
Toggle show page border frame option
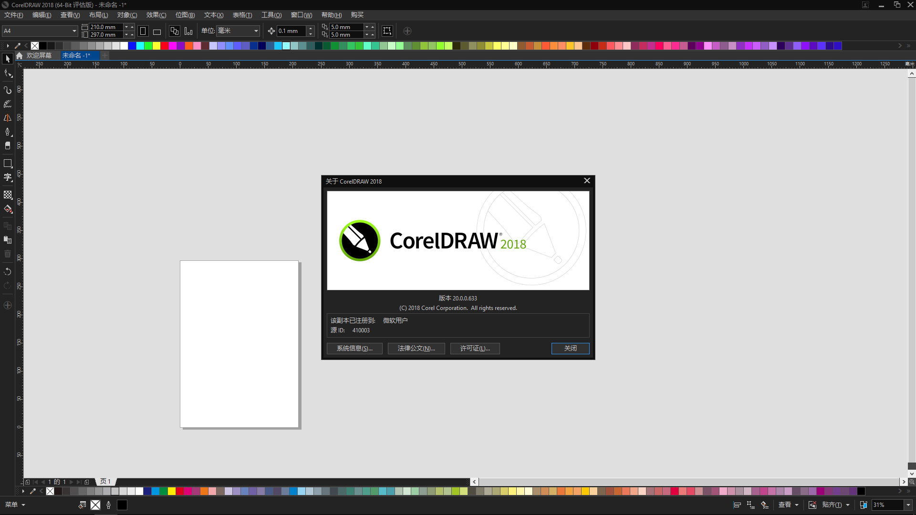pos(387,31)
